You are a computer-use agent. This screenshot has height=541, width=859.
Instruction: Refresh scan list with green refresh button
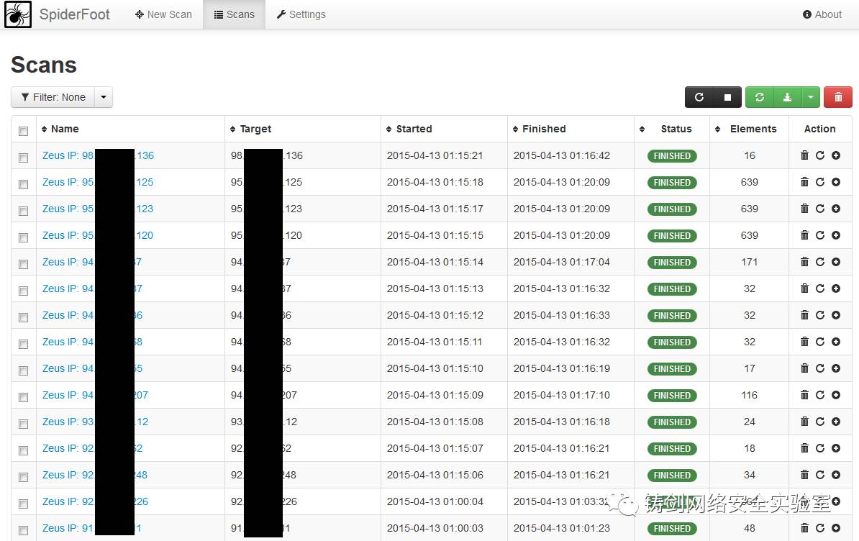pos(759,97)
